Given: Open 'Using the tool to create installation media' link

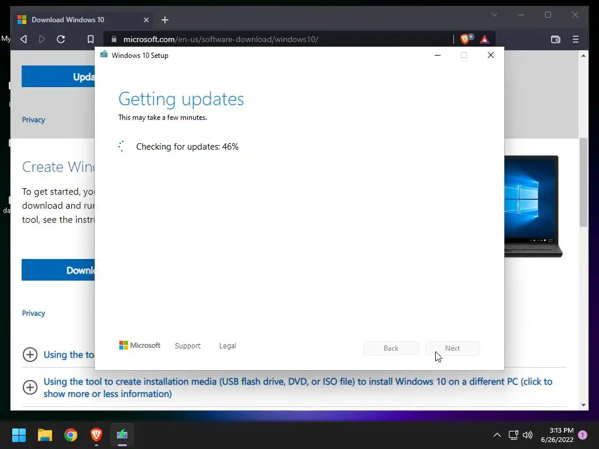Looking at the screenshot, I should click(x=298, y=388).
